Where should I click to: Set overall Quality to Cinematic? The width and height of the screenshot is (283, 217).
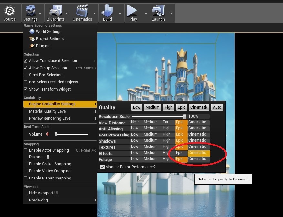[199, 107]
